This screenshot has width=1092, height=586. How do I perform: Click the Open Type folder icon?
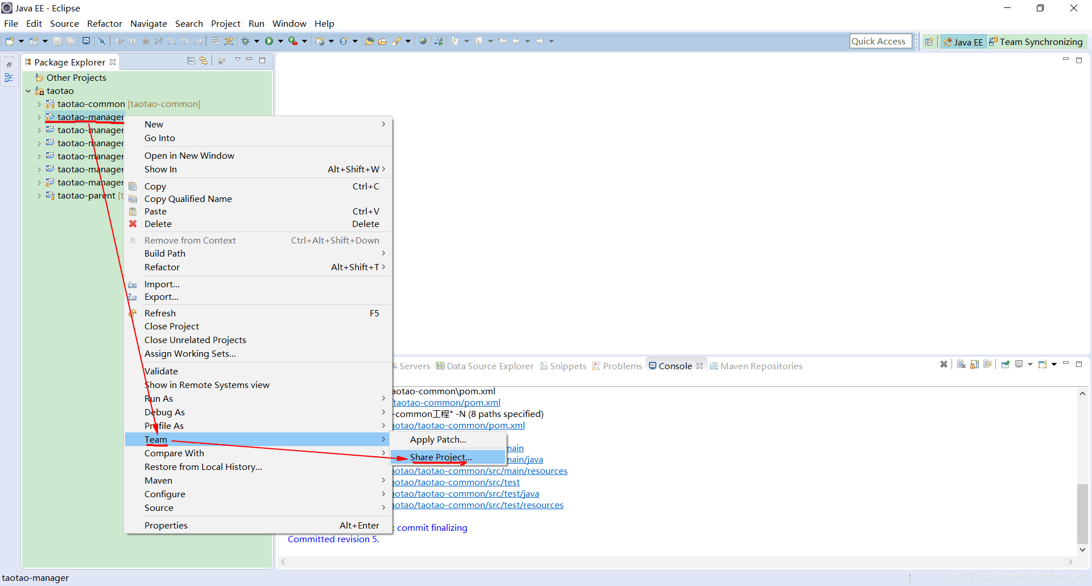tap(369, 41)
